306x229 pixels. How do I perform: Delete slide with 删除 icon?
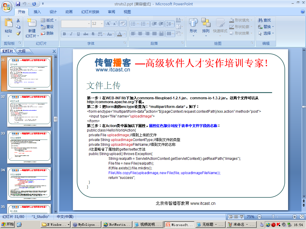point(47,33)
